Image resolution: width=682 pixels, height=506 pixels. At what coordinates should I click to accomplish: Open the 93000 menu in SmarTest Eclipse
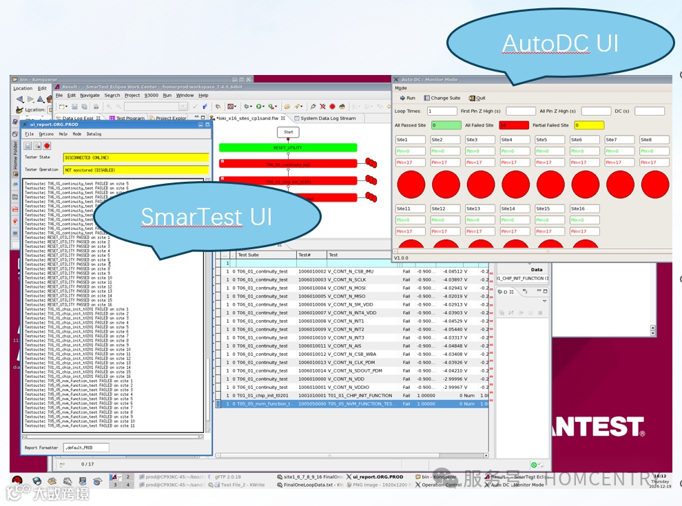(151, 95)
